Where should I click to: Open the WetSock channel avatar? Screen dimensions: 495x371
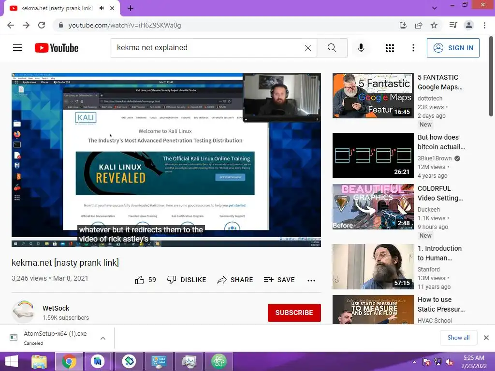click(x=23, y=312)
